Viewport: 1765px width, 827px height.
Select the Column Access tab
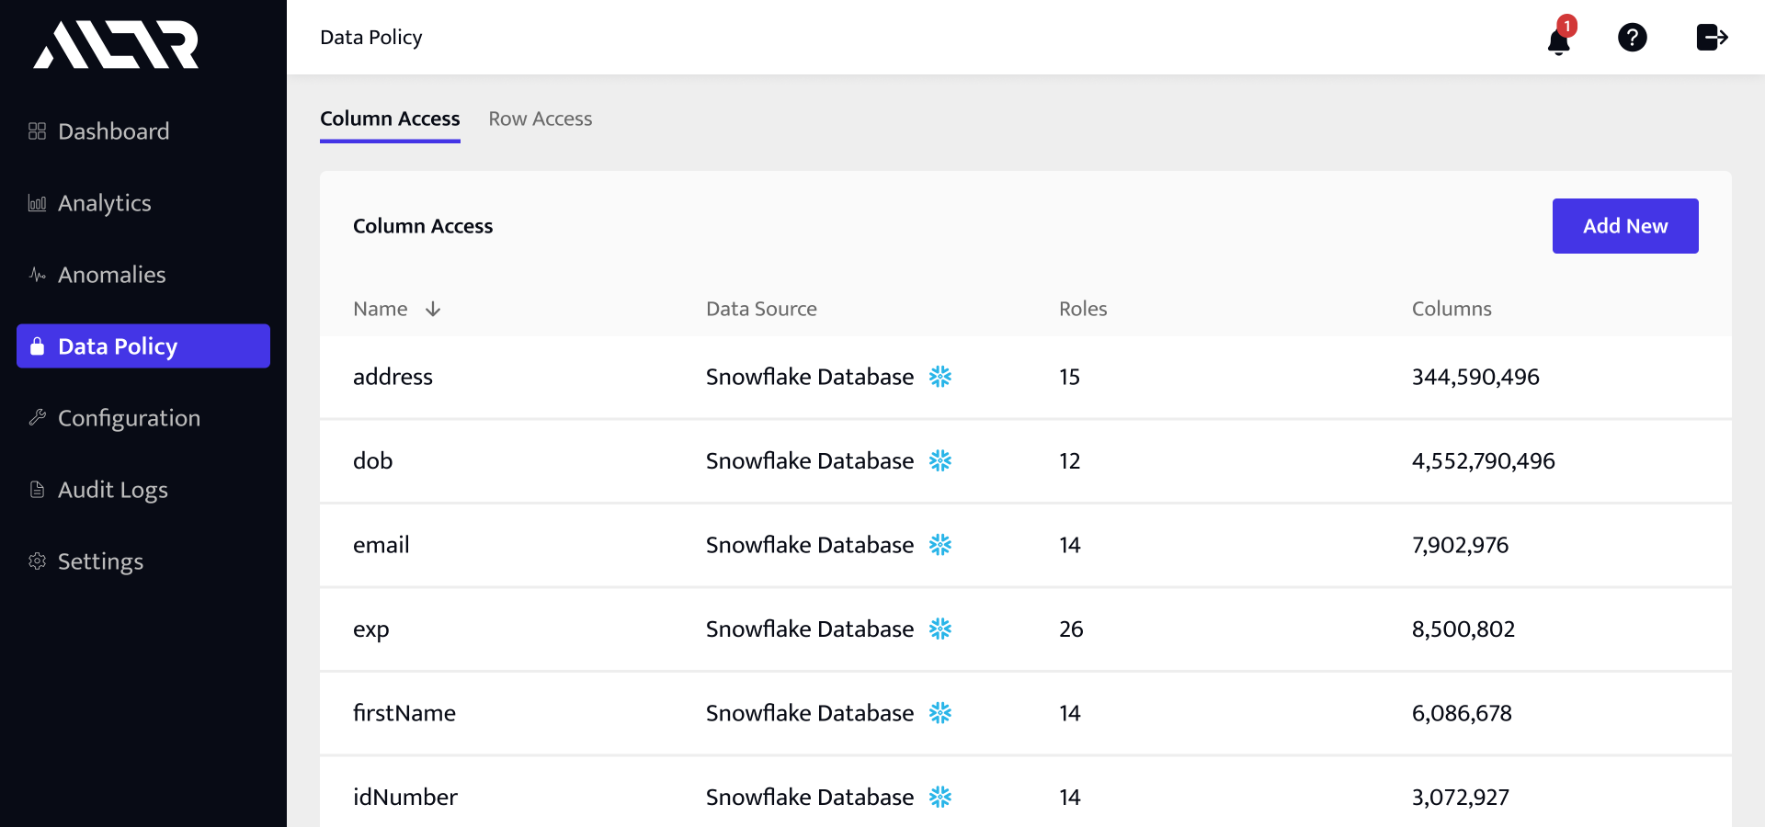pos(390,119)
